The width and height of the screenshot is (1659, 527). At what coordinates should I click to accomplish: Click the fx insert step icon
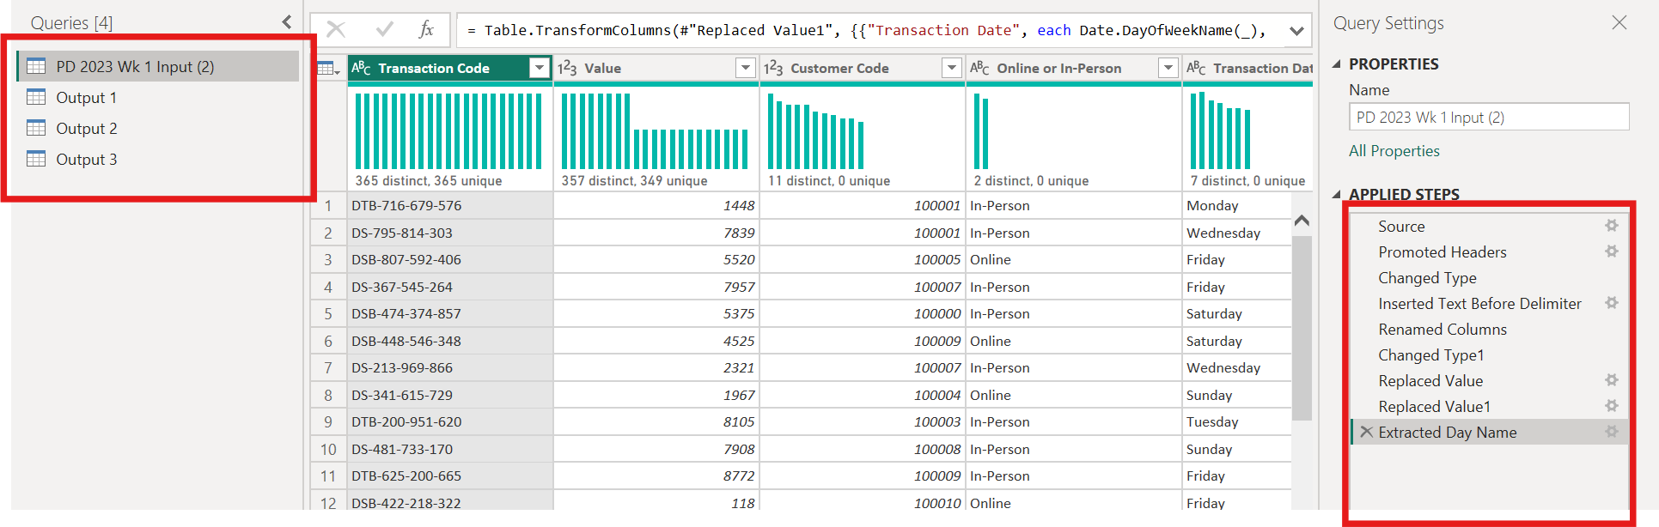coord(426,30)
